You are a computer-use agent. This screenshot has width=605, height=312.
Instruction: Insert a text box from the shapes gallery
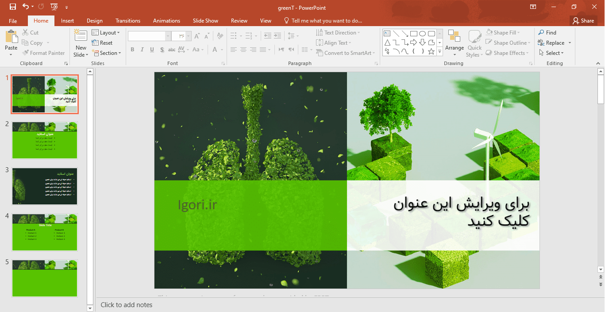click(x=387, y=33)
